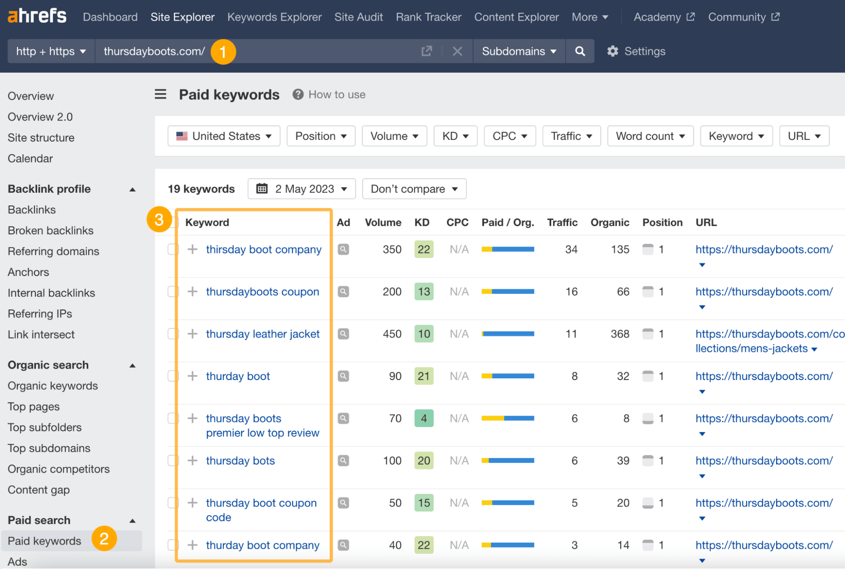This screenshot has width=845, height=569.
Task: Open SERP overview icon for thursdayboots coupon
Action: click(x=343, y=291)
